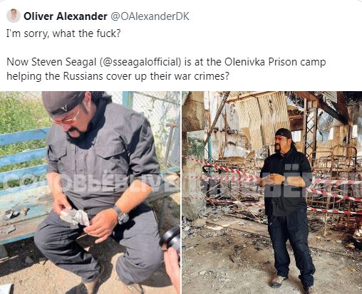
Task: Click Oliver Alexander's profile avatar
Action: (x=14, y=16)
